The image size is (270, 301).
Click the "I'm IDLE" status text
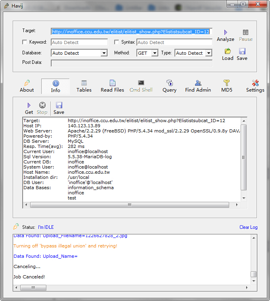[46, 227]
